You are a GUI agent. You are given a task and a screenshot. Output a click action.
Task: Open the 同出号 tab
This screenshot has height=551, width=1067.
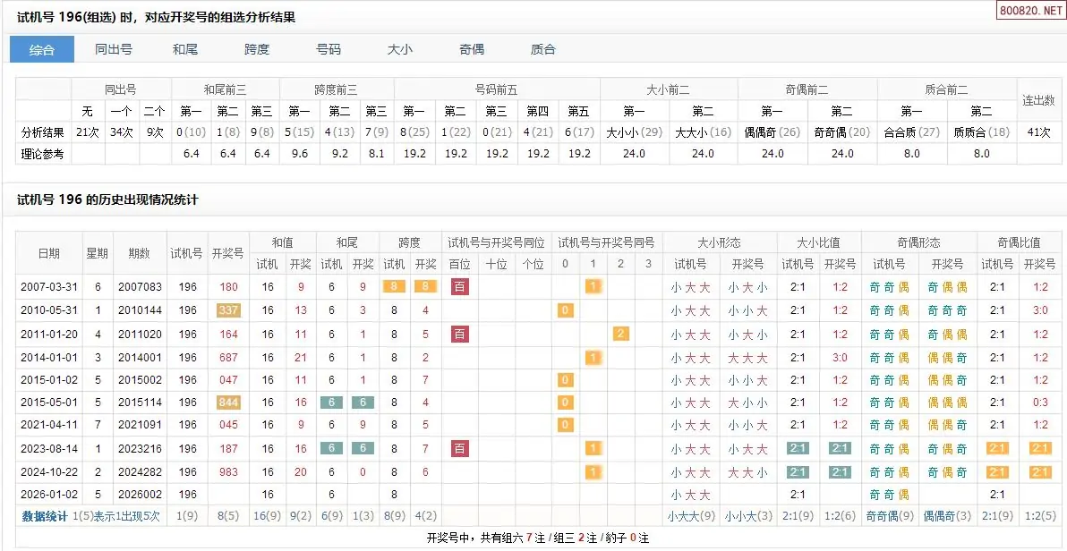114,49
